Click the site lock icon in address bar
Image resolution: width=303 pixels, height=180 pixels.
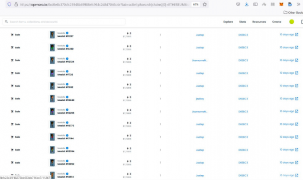coord(16,4)
